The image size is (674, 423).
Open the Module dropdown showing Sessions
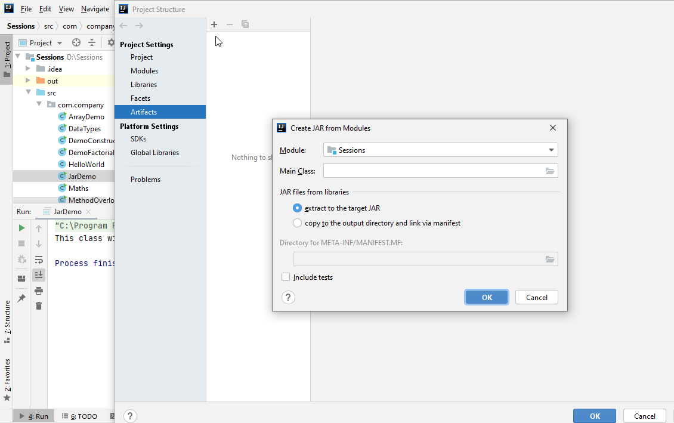click(551, 150)
